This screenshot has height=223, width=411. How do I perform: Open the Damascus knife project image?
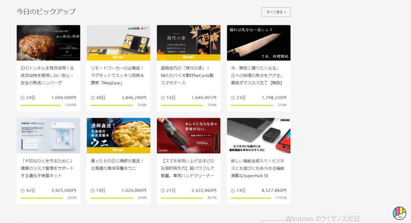pos(259,43)
